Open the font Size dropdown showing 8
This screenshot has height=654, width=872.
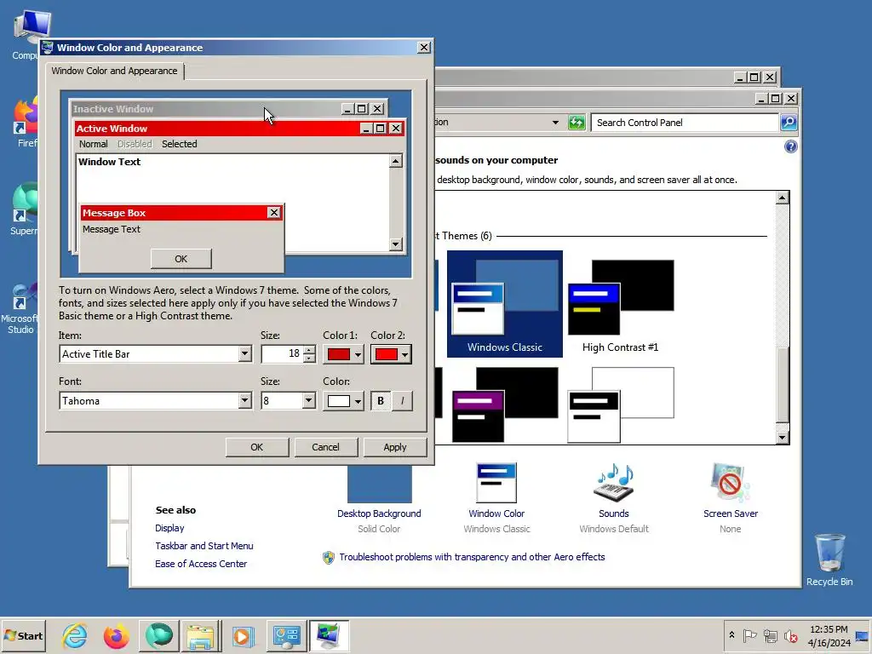(x=308, y=400)
